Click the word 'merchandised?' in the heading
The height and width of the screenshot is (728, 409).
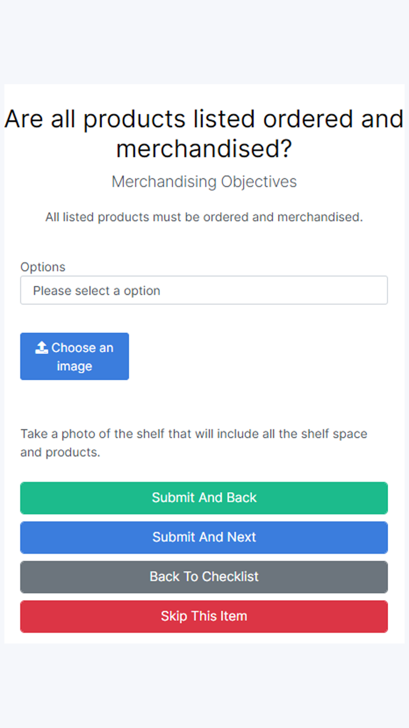pos(204,149)
